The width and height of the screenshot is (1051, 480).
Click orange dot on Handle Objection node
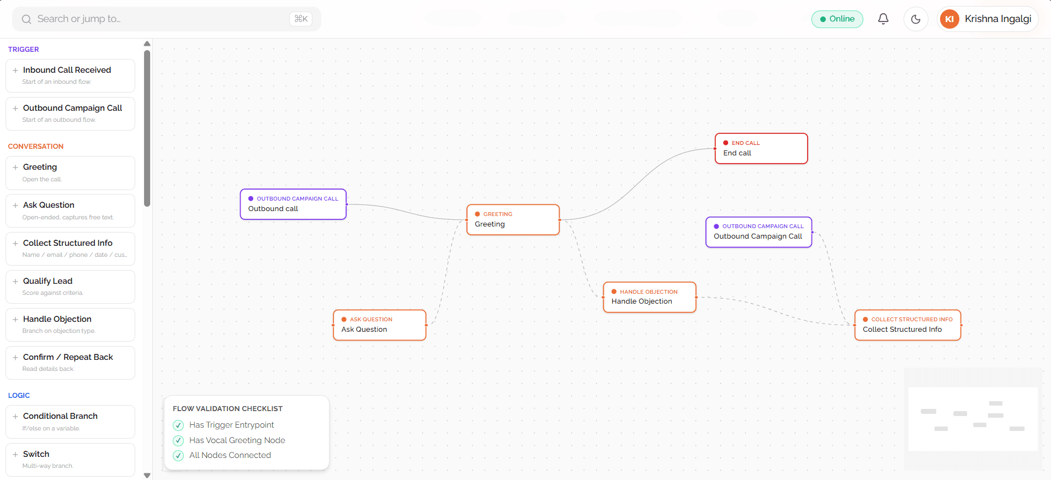click(x=614, y=292)
